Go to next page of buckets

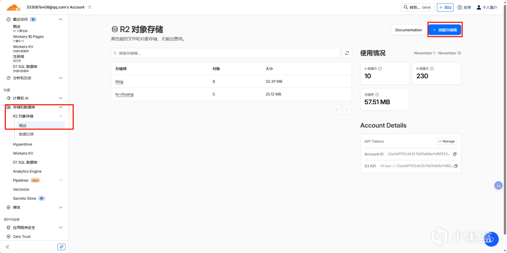[347, 110]
